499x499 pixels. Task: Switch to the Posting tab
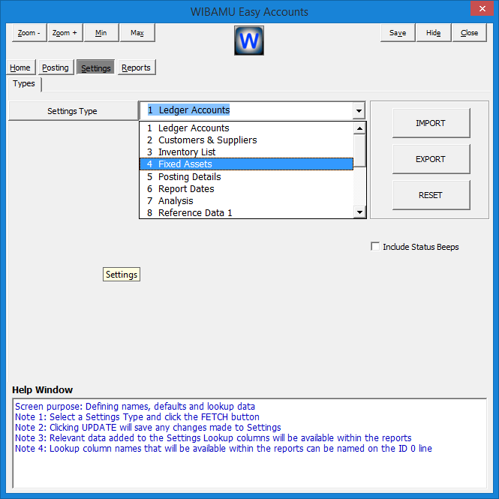point(56,68)
